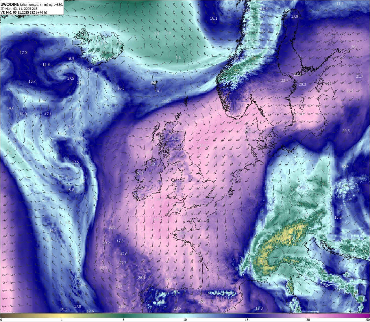Click the 26.3 value on the map
Image resolution: width=370 pixels, height=322 pixels.
[x=142, y=278]
